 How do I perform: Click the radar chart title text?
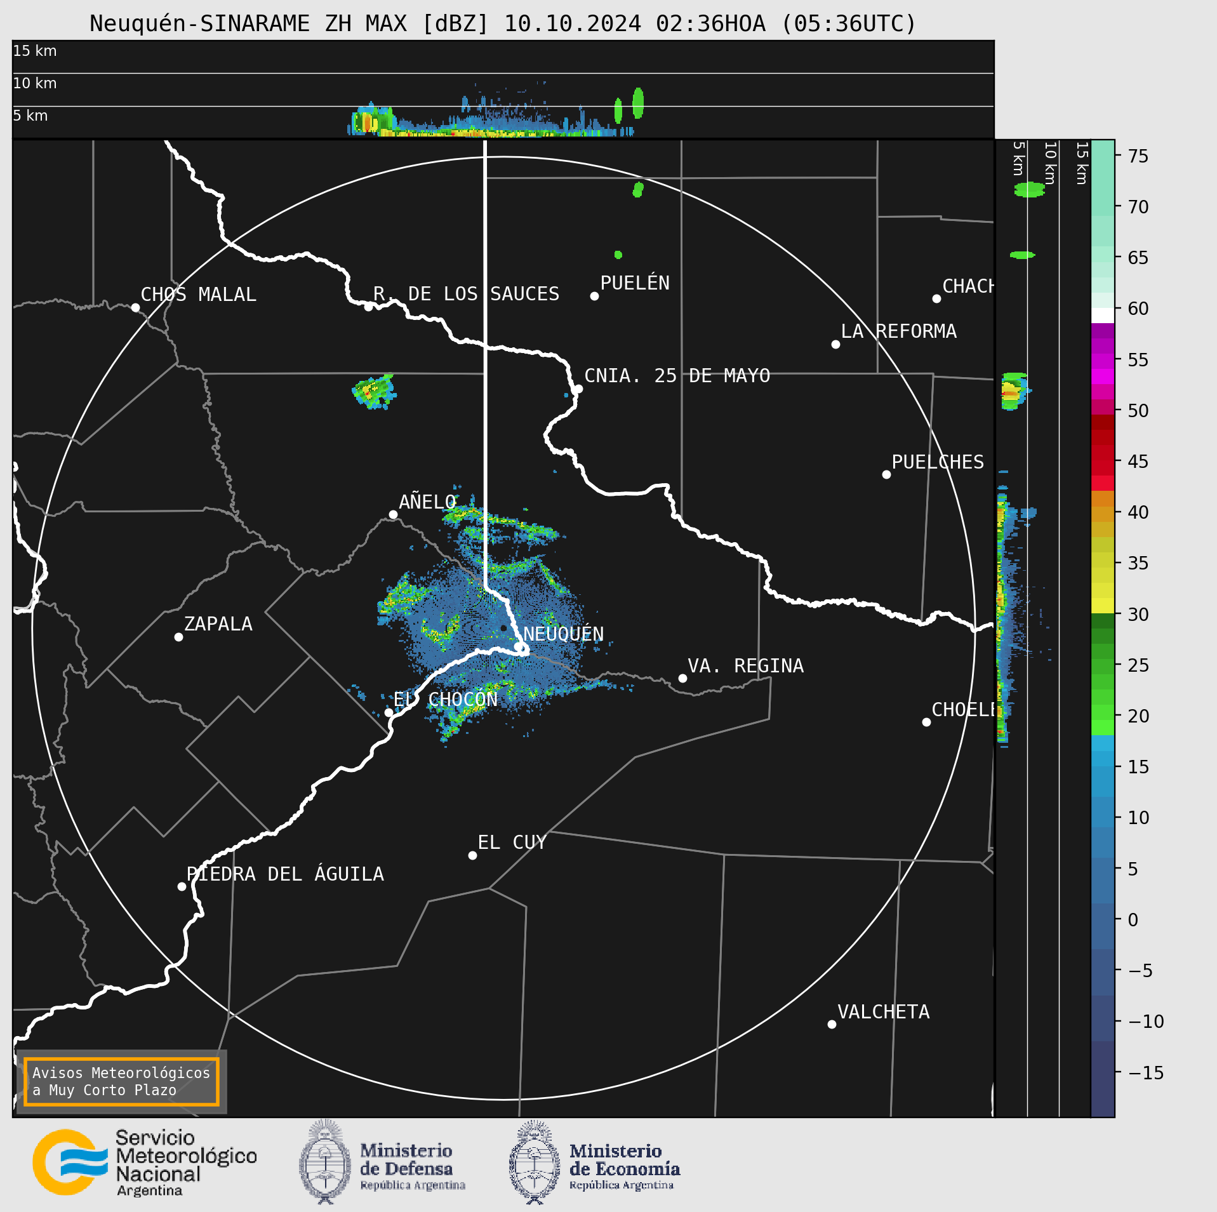click(x=503, y=23)
